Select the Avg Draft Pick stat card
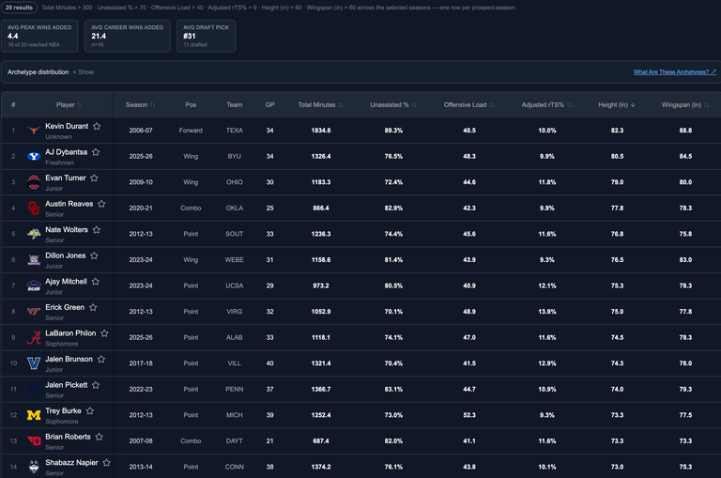721x478 pixels. click(x=206, y=36)
